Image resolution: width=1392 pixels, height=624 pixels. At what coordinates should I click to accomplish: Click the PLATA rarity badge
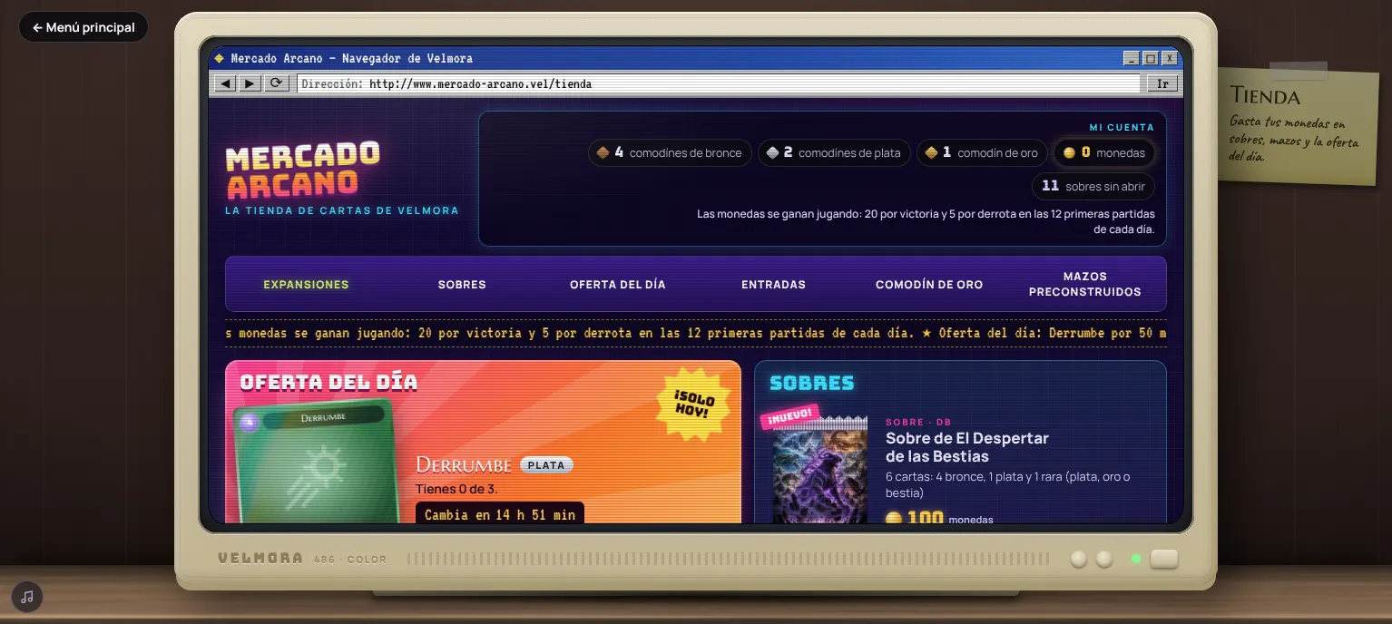tap(546, 465)
